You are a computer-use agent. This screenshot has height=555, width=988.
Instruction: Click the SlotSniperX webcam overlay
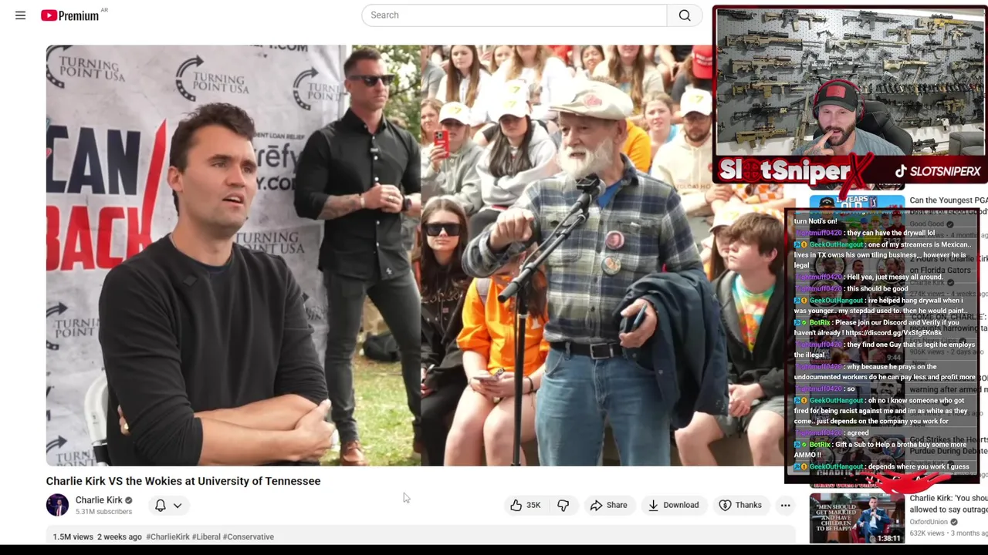(x=850, y=96)
